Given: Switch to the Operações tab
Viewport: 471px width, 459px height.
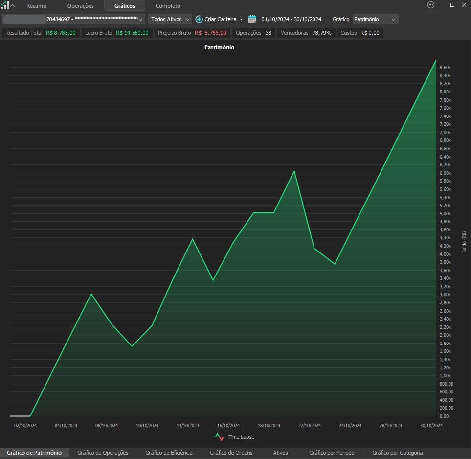Looking at the screenshot, I should 81,6.
